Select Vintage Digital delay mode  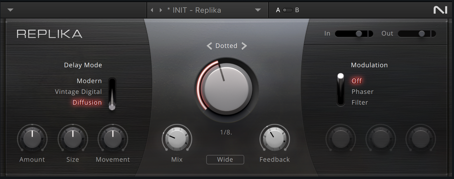click(x=78, y=92)
